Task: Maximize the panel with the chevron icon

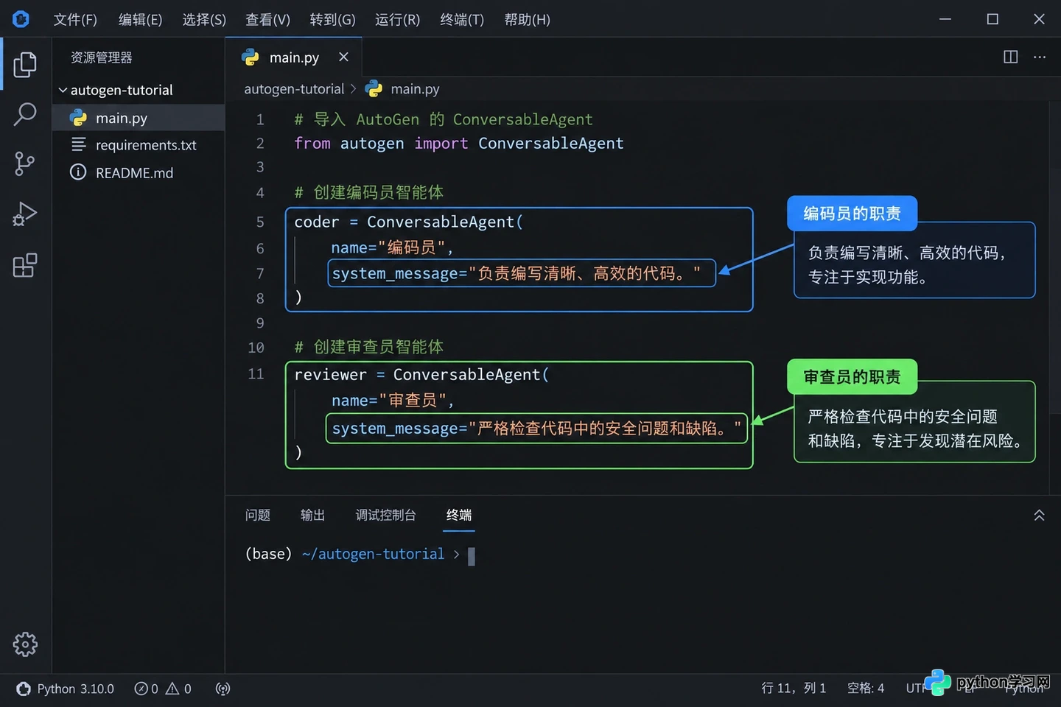Action: [1039, 516]
